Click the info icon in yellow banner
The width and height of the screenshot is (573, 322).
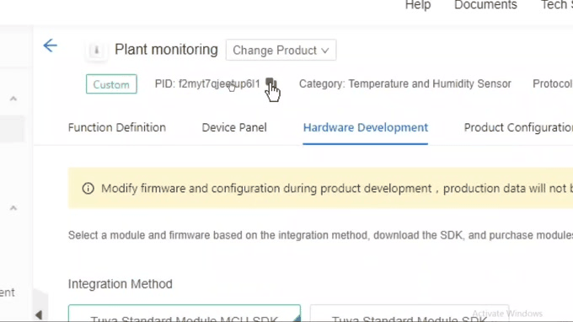pos(88,189)
